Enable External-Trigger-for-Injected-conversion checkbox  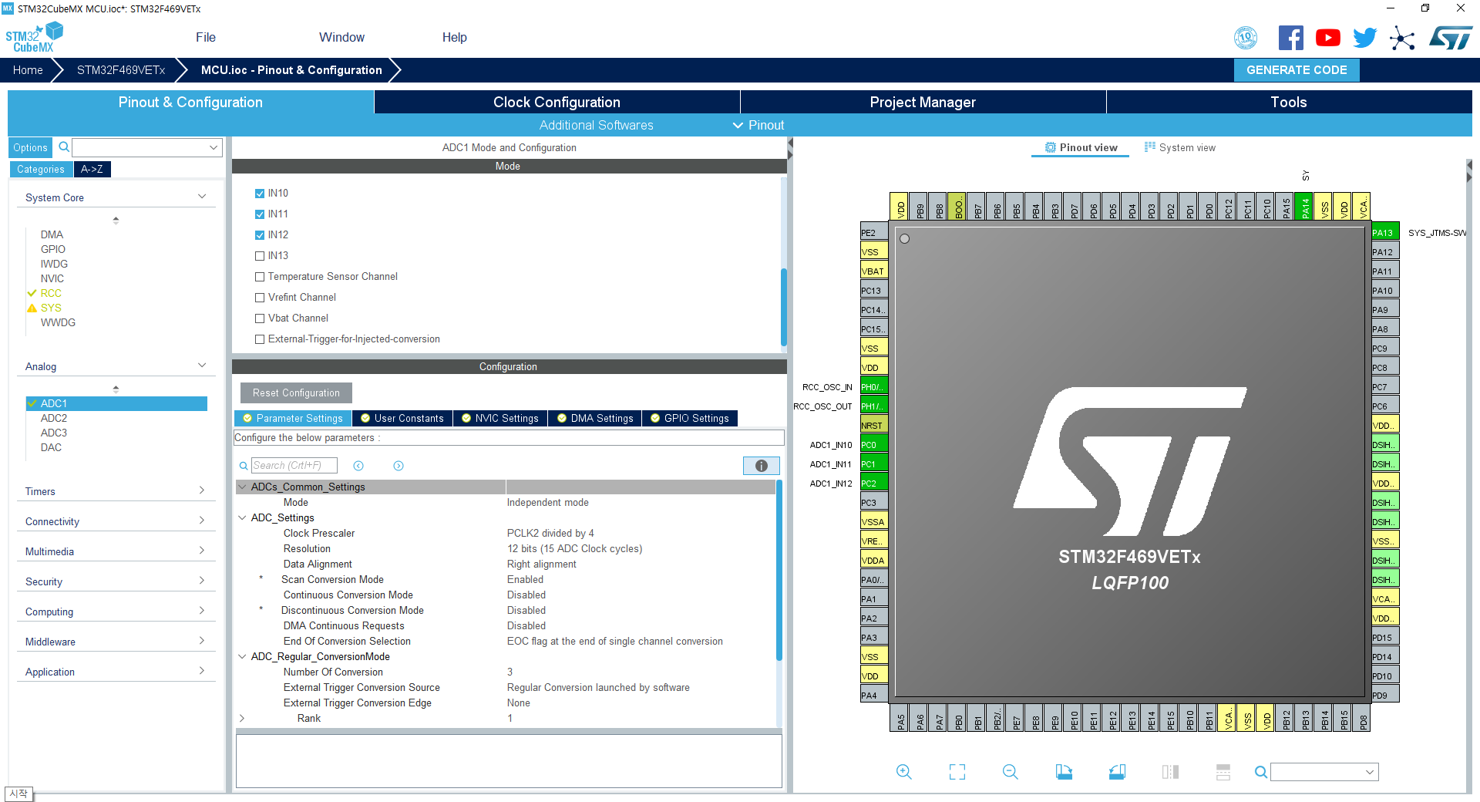tap(260, 339)
